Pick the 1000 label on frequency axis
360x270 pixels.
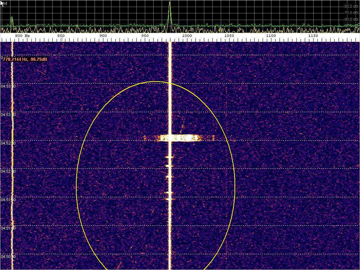[x=187, y=36]
